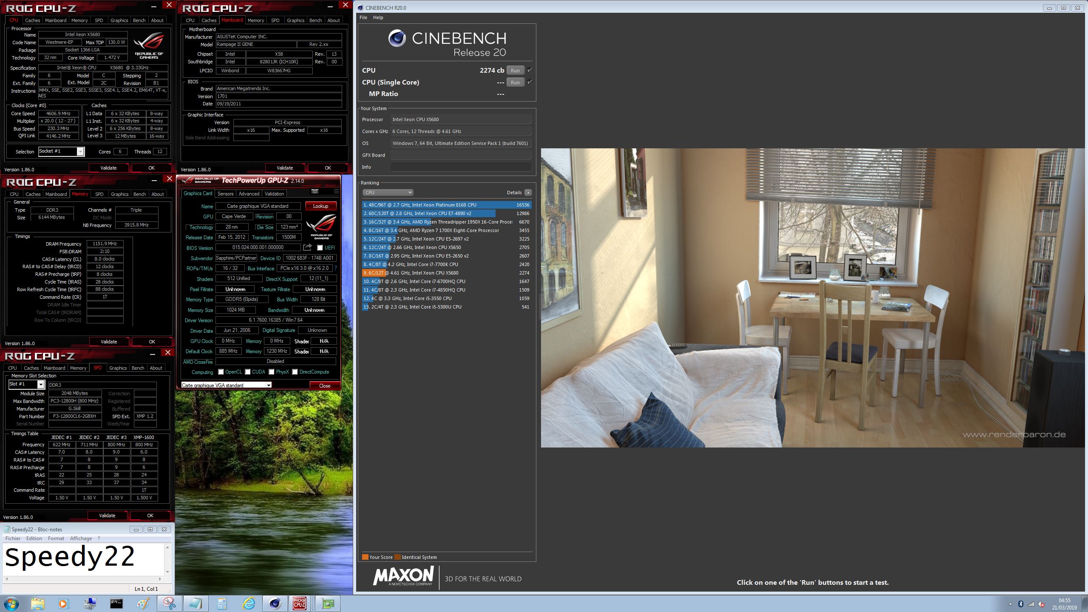Switch to ROG CPU-Z on the taskbar
This screenshot has height=612, width=1088.
pos(300,603)
